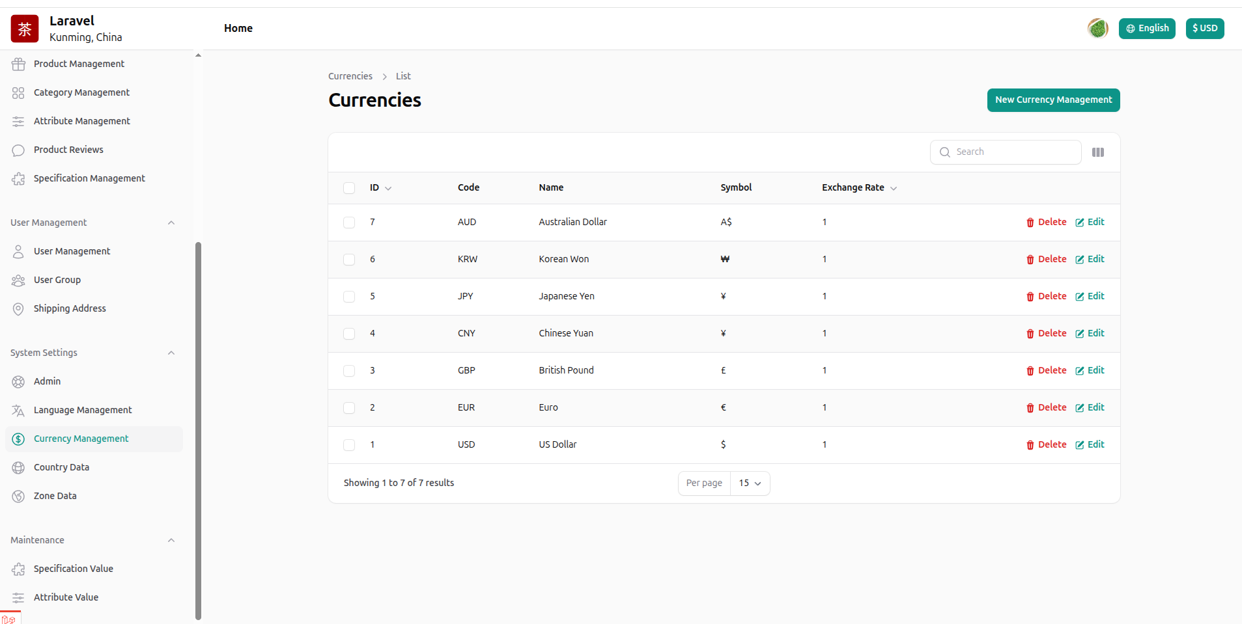This screenshot has height=624, width=1242.
Task: Click the red tea logo icon
Action: [25, 29]
